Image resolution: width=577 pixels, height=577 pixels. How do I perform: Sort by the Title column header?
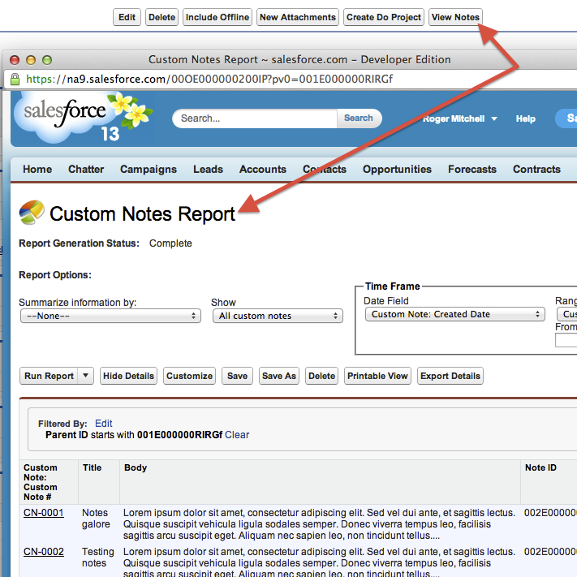pyautogui.click(x=92, y=467)
